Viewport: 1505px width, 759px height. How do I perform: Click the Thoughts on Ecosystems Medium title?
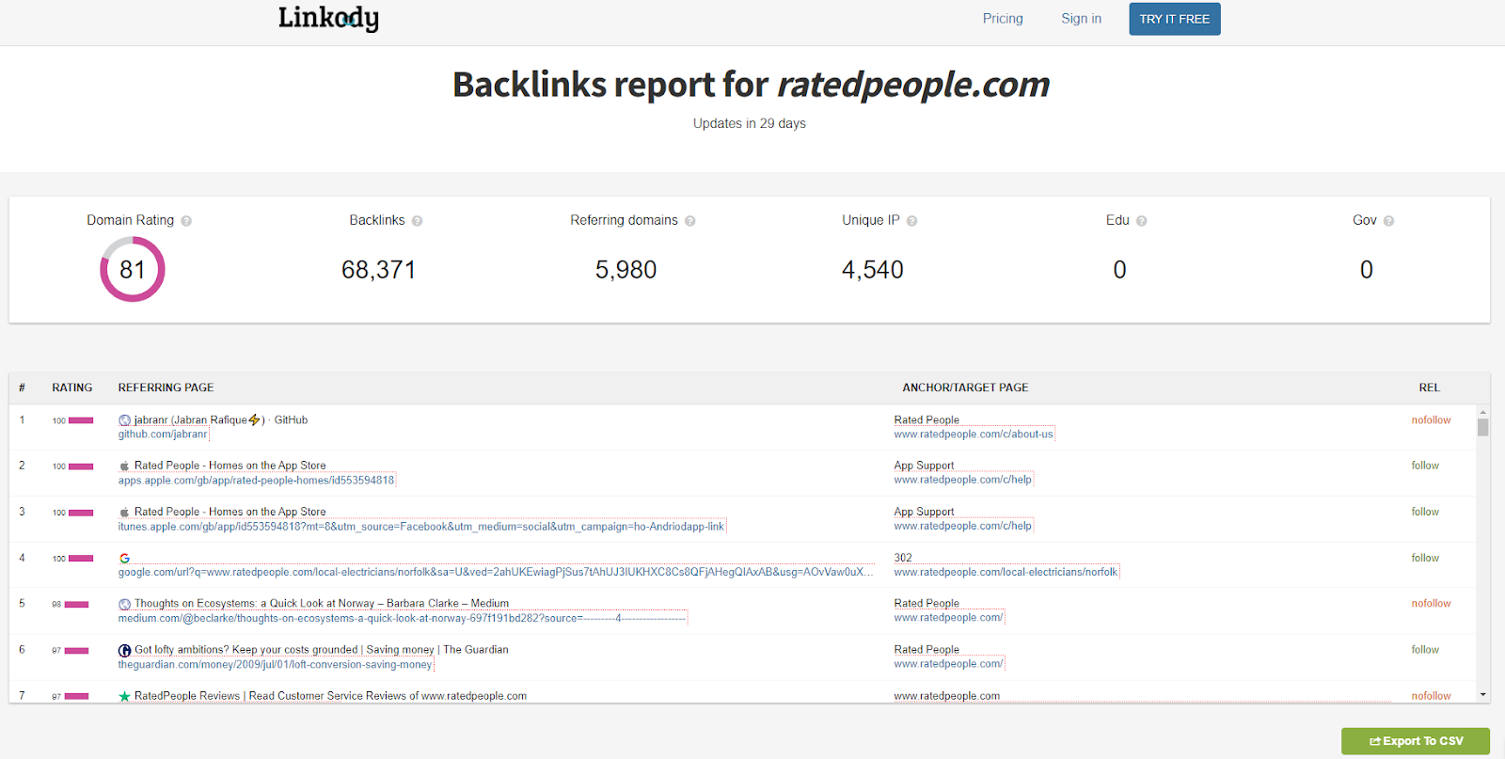click(x=322, y=604)
